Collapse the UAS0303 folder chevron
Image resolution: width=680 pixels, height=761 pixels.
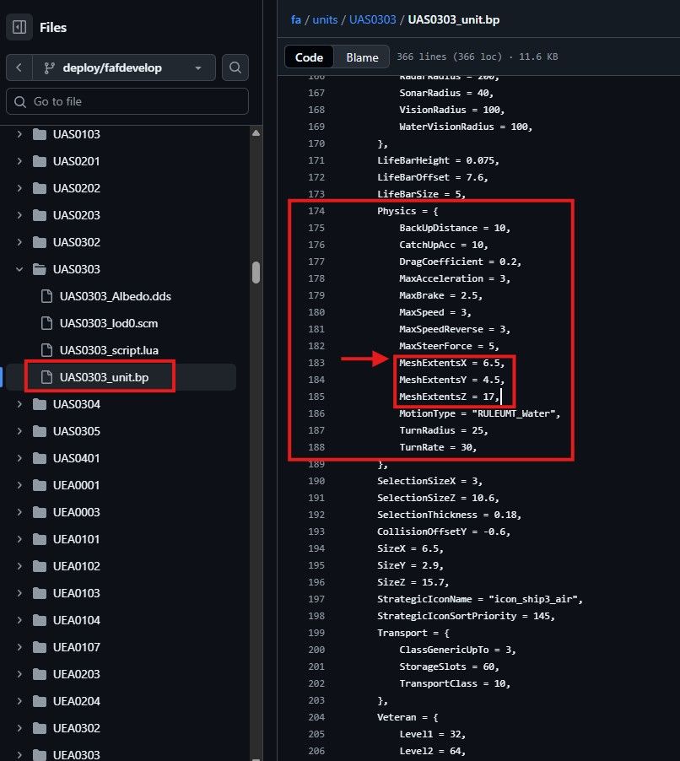tap(19, 269)
